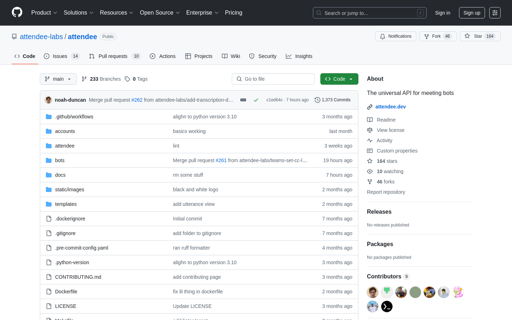Click the terminal-icon contributor avatar
This screenshot has height=320, width=512.
[x=387, y=306]
